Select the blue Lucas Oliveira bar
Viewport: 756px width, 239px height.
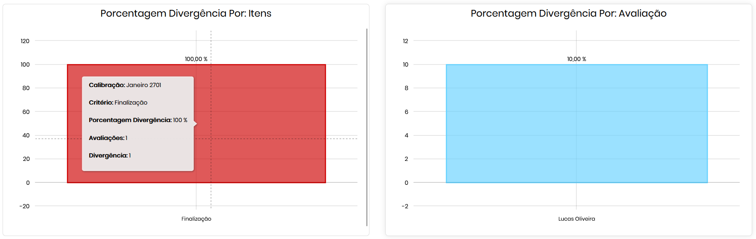(x=577, y=124)
